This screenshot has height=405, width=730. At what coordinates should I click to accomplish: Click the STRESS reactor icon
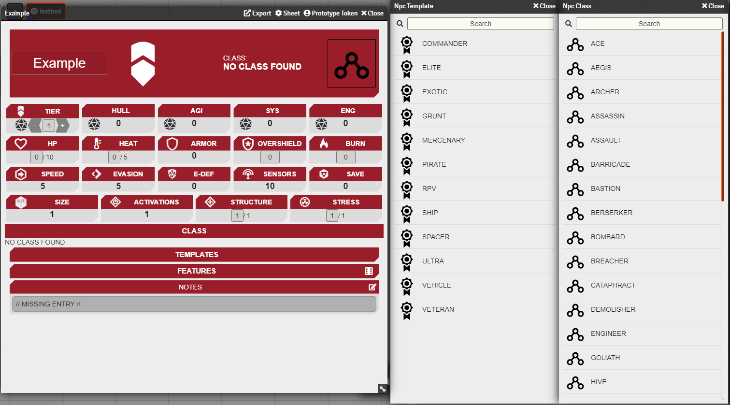pyautogui.click(x=305, y=202)
